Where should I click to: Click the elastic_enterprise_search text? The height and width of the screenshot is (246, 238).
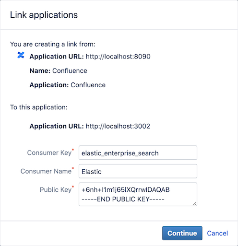pyautogui.click(x=120, y=153)
